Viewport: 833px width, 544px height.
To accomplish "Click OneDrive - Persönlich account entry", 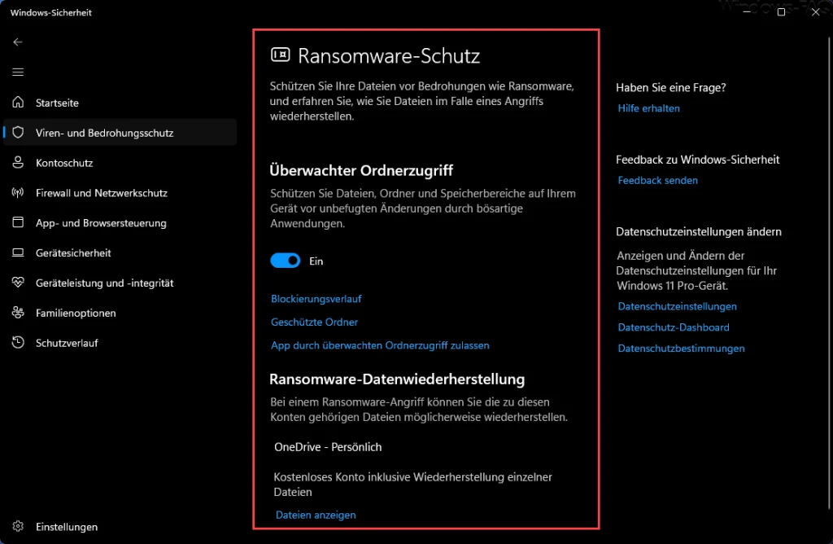I will coord(328,447).
